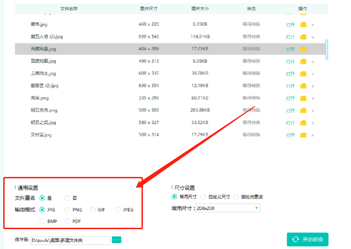Remove 明日方舟.png with its x icon
This screenshot has height=249, width=351.
tap(313, 111)
